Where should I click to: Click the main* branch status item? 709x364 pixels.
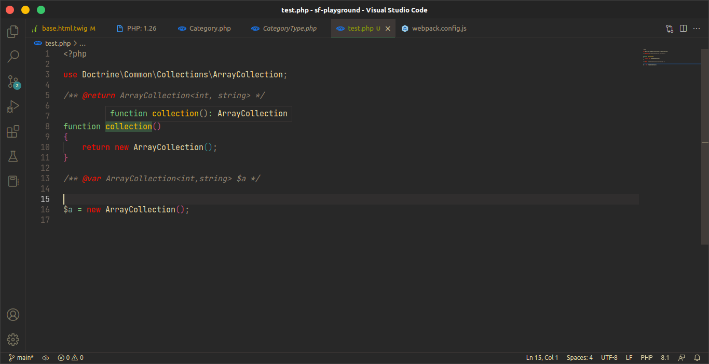[x=21, y=358]
